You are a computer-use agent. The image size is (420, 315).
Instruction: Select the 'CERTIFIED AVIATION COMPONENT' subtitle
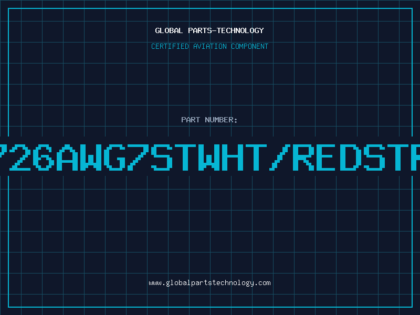(x=209, y=46)
